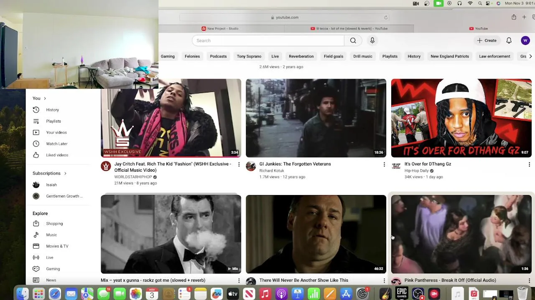Open Playlists in the sidebar
The image size is (535, 300).
tap(53, 121)
